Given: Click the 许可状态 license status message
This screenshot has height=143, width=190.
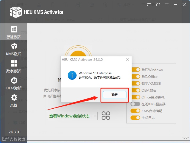Looking at the screenshot, I should 100,78.
